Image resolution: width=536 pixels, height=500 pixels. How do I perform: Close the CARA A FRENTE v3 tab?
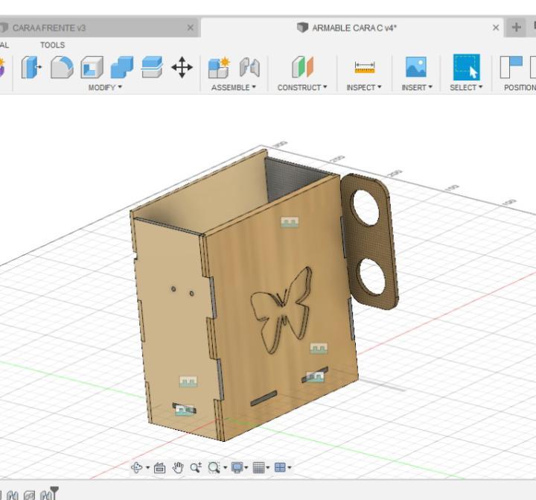191,28
